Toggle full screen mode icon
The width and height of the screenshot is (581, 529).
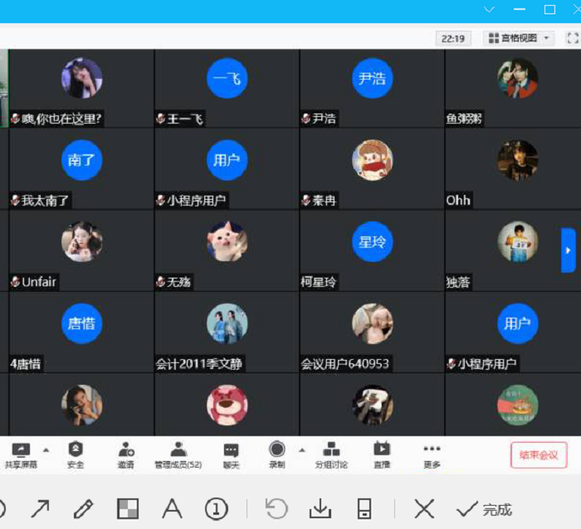click(572, 38)
